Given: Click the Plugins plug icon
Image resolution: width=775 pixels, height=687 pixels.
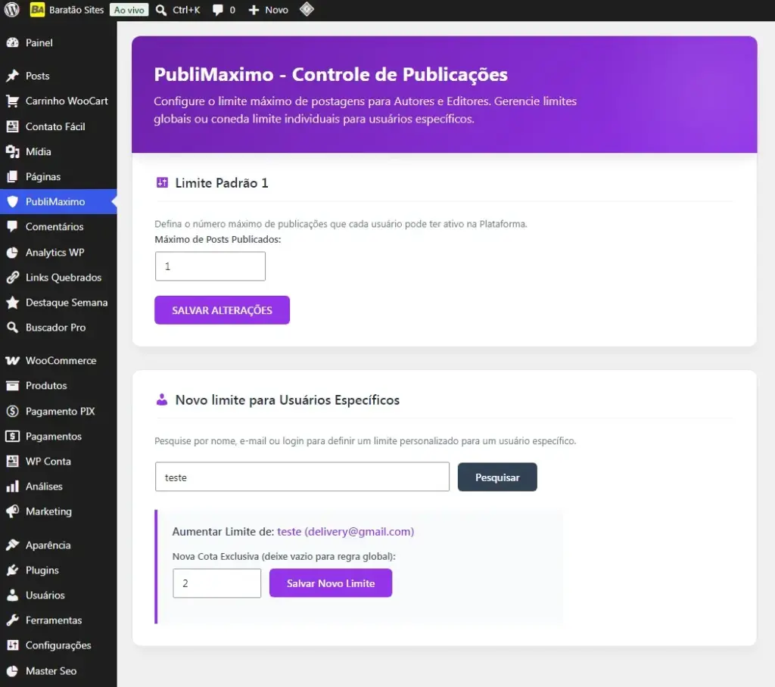Looking at the screenshot, I should pyautogui.click(x=12, y=570).
